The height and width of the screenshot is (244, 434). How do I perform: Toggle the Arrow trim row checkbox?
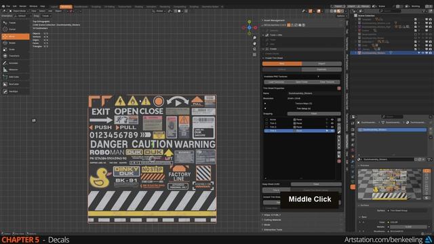point(267,120)
